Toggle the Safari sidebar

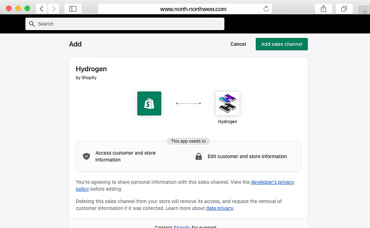tap(73, 9)
